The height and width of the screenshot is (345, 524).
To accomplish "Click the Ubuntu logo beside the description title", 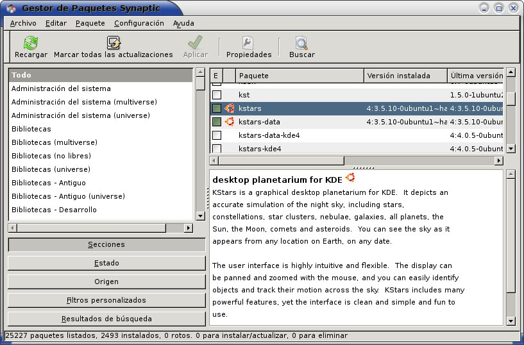I will (350, 178).
